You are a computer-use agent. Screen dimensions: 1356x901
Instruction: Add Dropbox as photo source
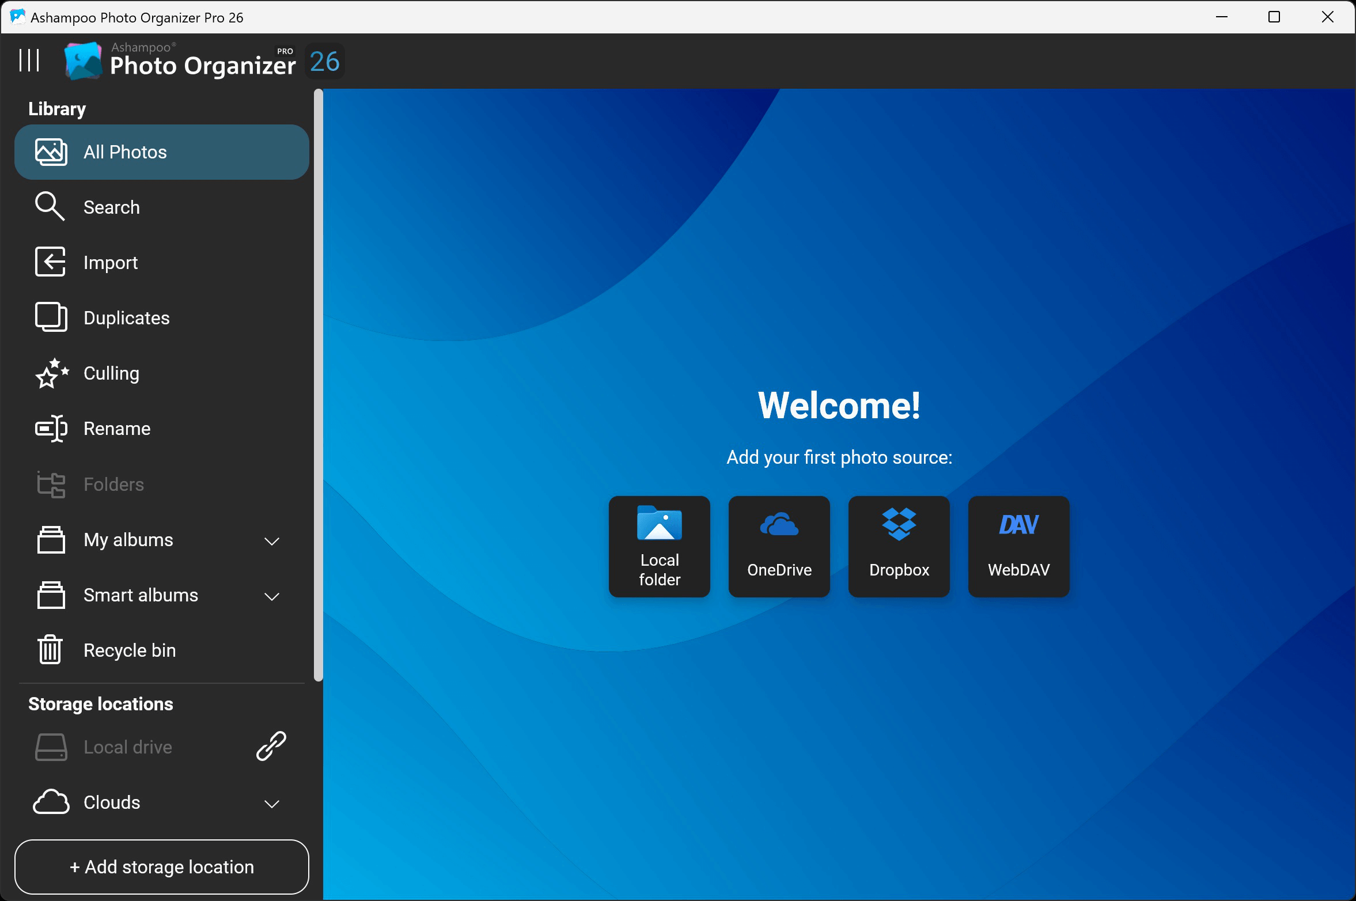[x=899, y=546]
